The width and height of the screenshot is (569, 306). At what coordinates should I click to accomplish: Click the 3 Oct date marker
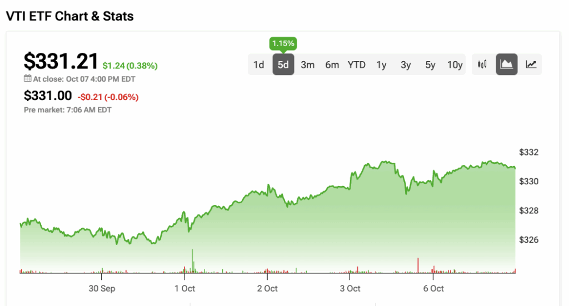[x=350, y=288]
